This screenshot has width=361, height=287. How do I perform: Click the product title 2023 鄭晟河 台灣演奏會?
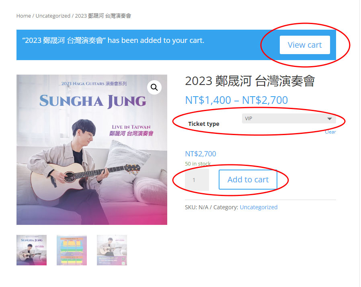tap(250, 81)
